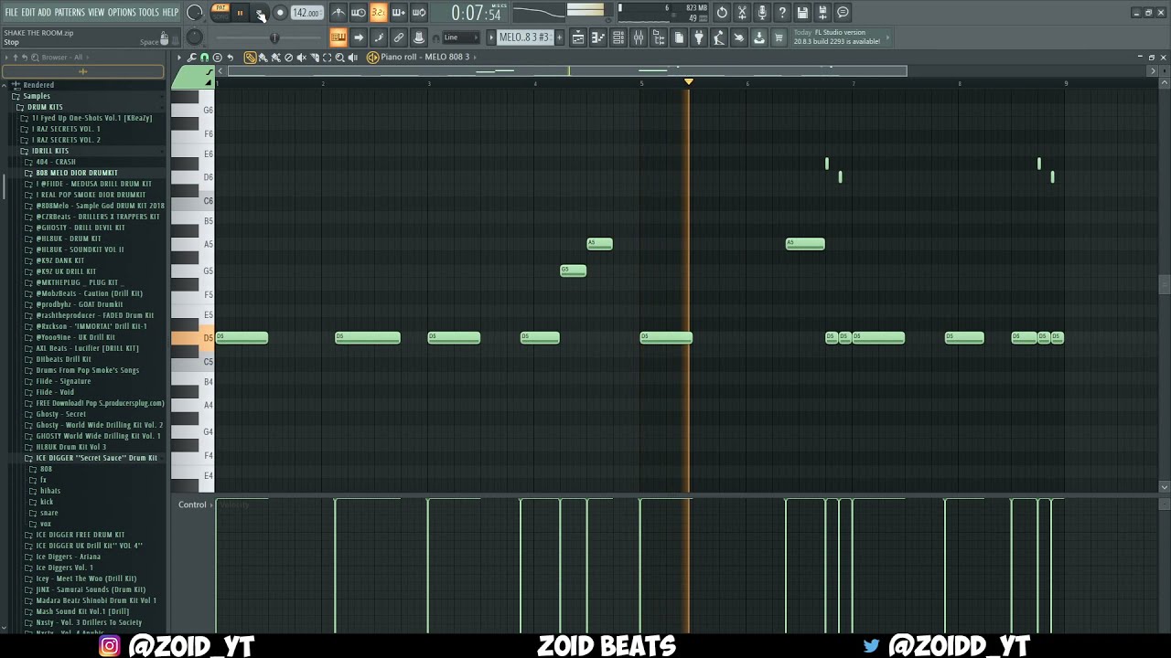Open the PATTERNS menu

coord(70,13)
